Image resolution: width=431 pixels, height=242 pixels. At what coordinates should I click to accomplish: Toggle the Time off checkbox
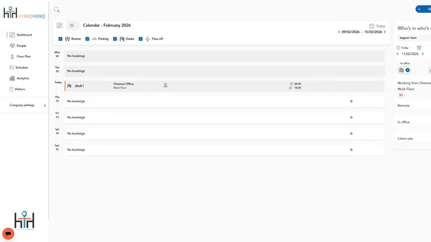pyautogui.click(x=141, y=39)
